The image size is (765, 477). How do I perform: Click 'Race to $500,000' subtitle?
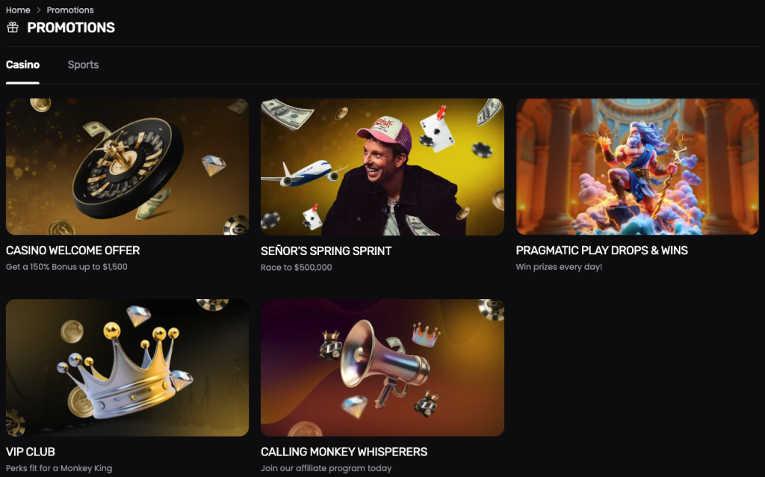coord(296,267)
